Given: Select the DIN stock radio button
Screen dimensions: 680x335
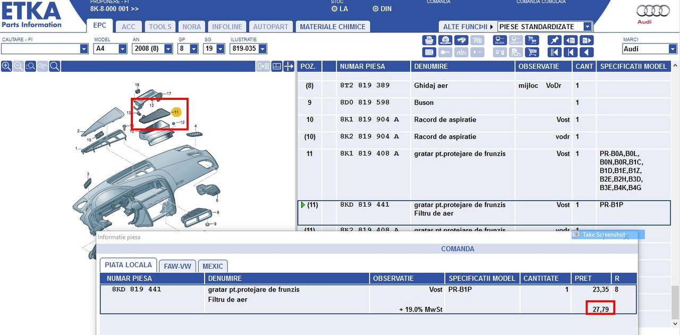Looking at the screenshot, I should pyautogui.click(x=376, y=8).
